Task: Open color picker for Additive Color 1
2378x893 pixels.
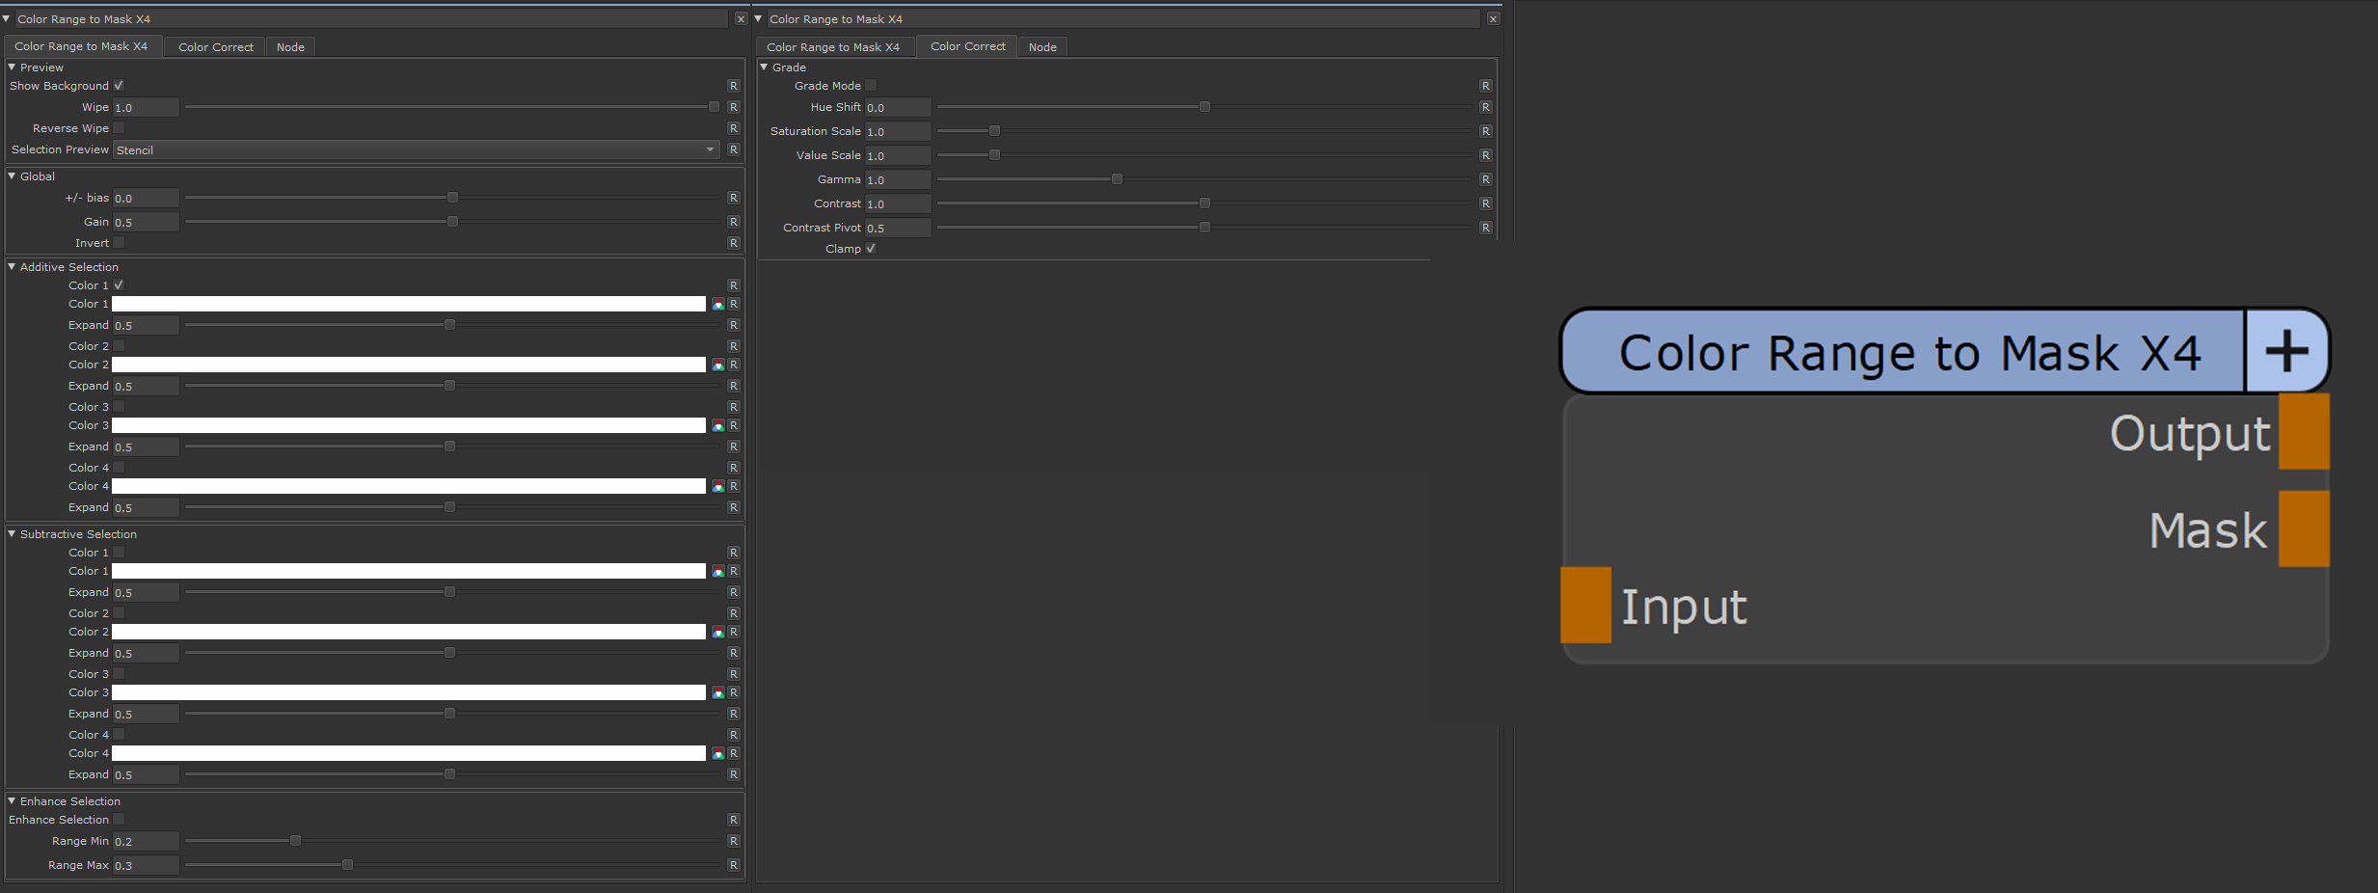Action: [717, 304]
